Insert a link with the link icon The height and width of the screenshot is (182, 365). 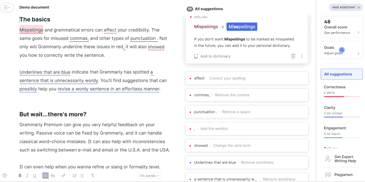click(x=63, y=176)
